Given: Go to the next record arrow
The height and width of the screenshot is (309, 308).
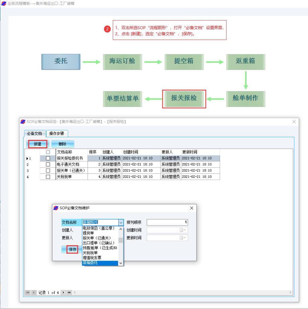Looking at the screenshot, I should pos(63,293).
